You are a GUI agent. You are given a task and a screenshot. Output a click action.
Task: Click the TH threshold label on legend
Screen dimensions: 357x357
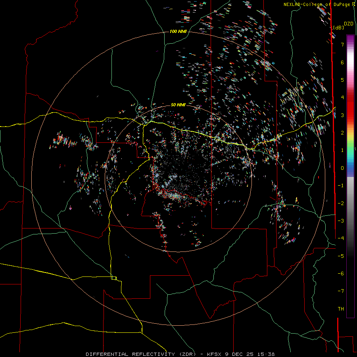[341, 309]
